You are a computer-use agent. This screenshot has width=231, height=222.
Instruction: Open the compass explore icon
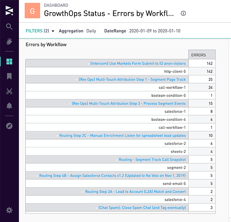coord(9,126)
